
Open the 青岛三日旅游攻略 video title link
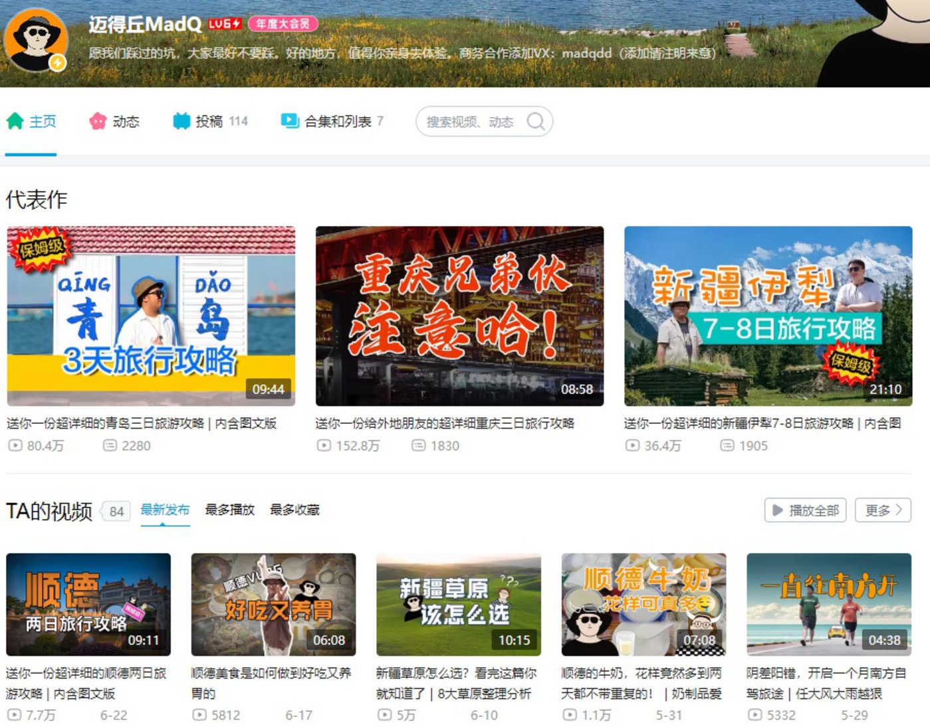coord(142,423)
